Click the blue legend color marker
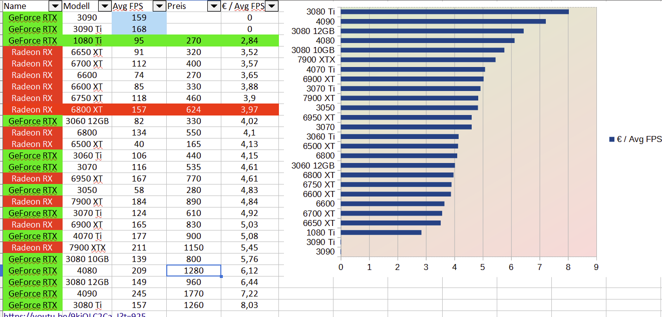662x317 pixels. [x=611, y=139]
